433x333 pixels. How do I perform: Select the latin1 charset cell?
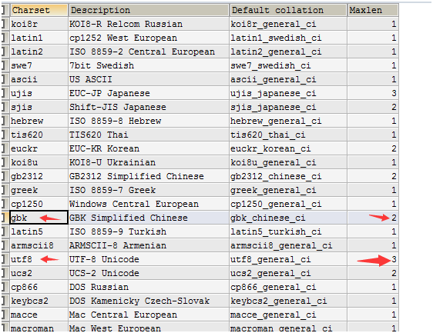39,38
